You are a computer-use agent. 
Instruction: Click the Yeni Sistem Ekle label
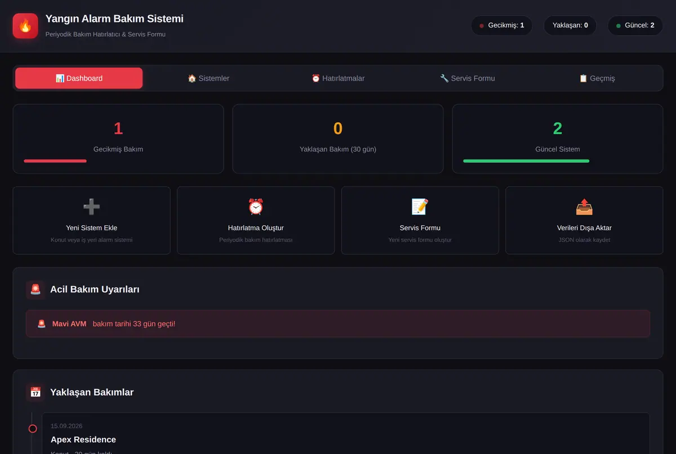[91, 228]
